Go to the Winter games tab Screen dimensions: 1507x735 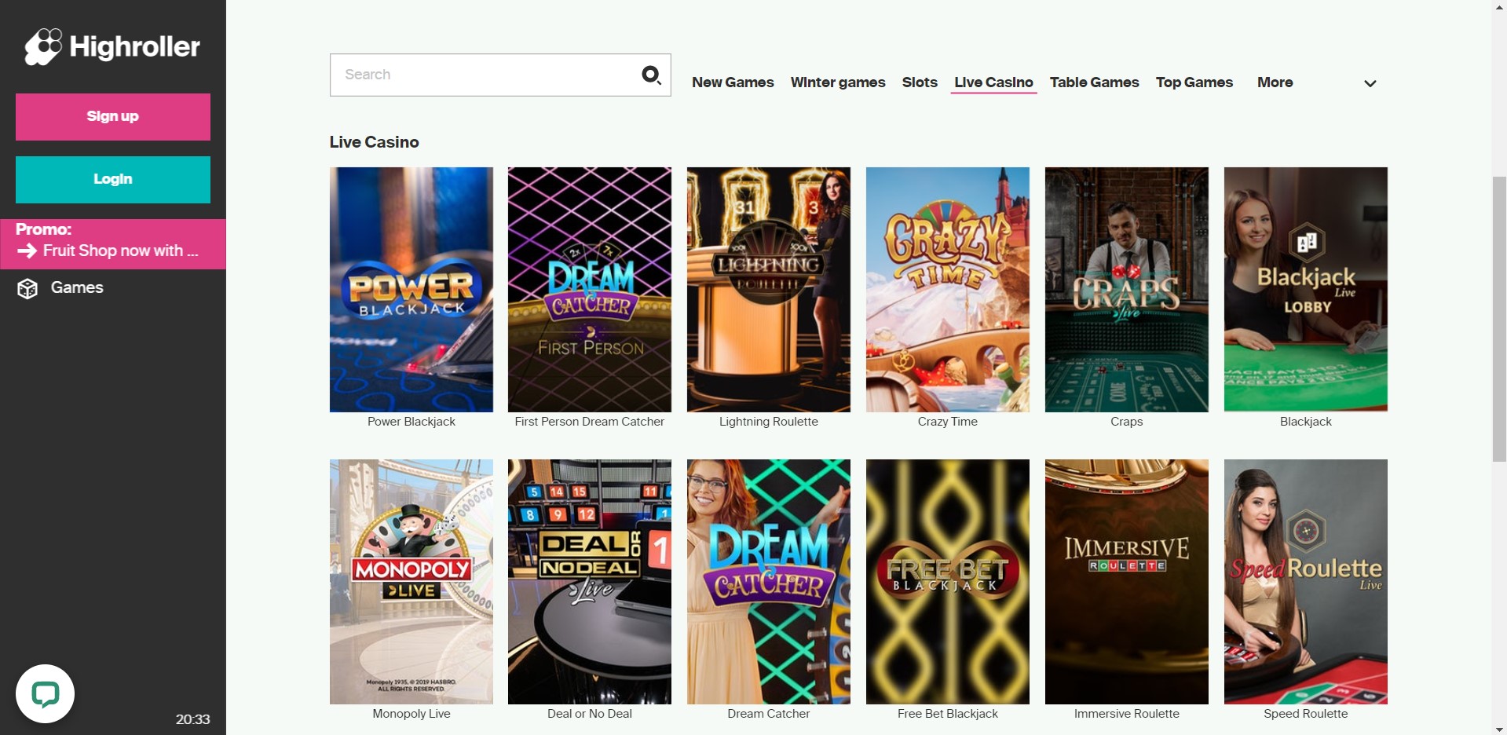tap(837, 82)
